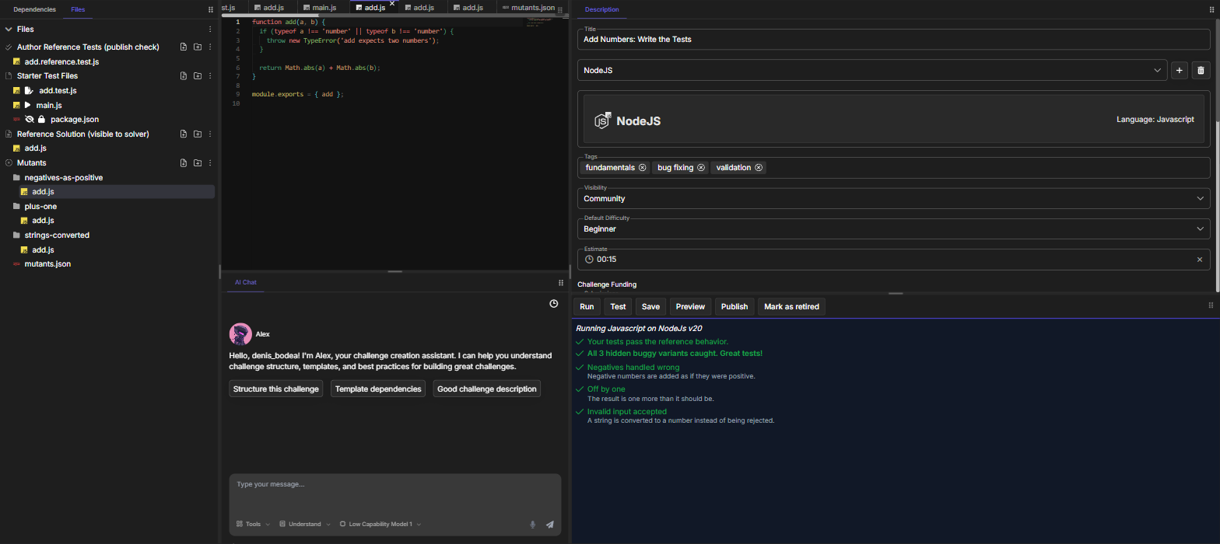This screenshot has width=1220, height=544.
Task: Add new folder in Reference Solution section
Action: tap(198, 134)
